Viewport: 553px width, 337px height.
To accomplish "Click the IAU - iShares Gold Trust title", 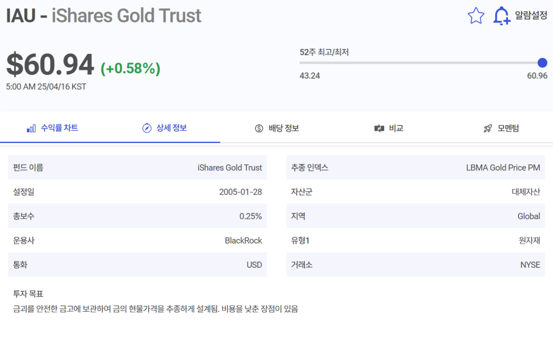I will click(104, 15).
